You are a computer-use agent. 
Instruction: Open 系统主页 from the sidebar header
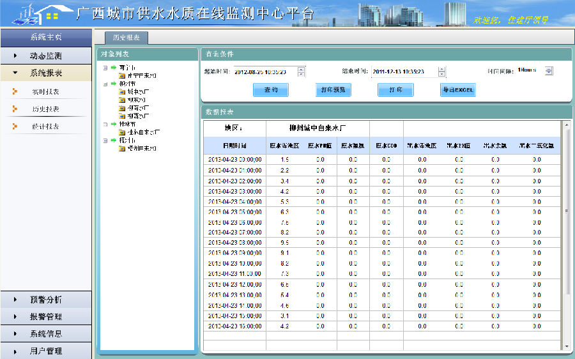(x=45, y=37)
